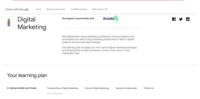Select Advance Digital Marketing skill

click(x=97, y=88)
